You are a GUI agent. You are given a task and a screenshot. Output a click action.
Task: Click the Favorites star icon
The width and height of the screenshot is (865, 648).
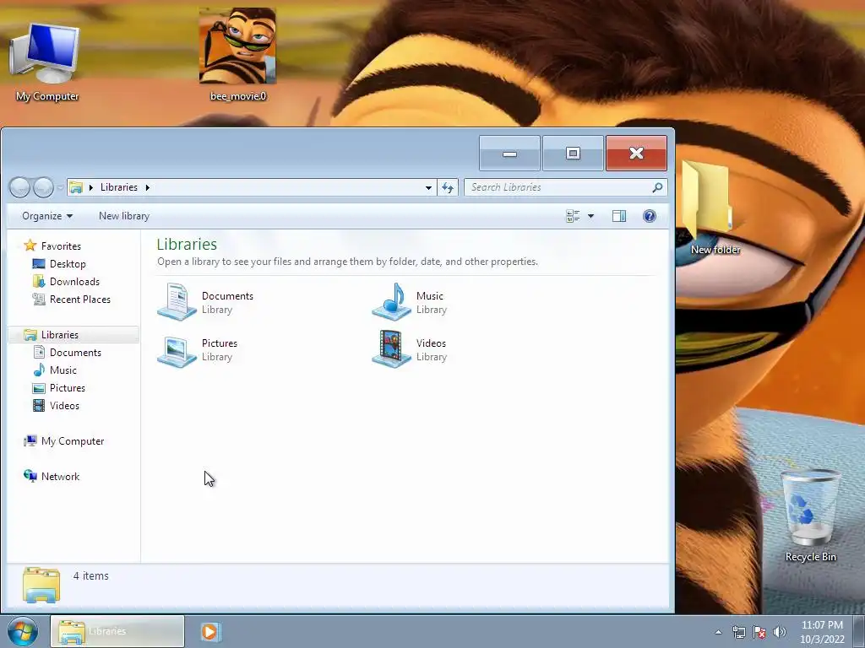pos(30,246)
